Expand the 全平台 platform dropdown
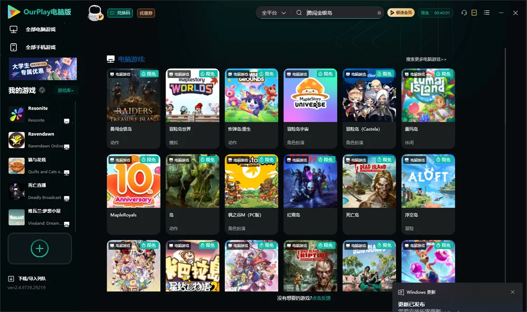 274,13
